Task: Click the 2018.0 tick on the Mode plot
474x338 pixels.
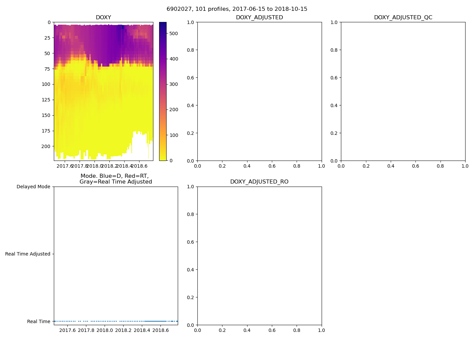Action: click(105, 330)
